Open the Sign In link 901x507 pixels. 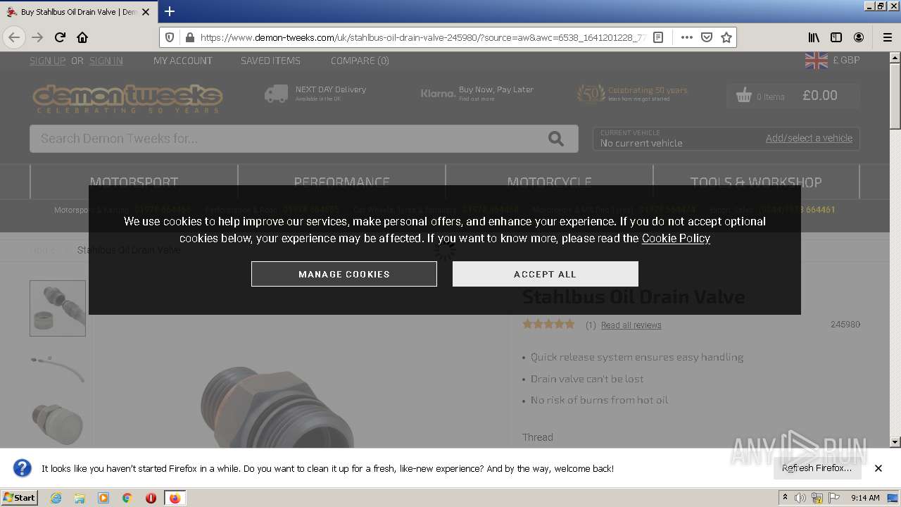pyautogui.click(x=106, y=61)
